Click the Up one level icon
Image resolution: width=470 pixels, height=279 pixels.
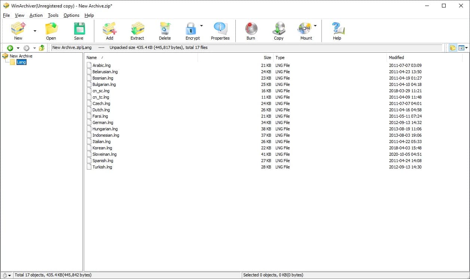tap(42, 48)
